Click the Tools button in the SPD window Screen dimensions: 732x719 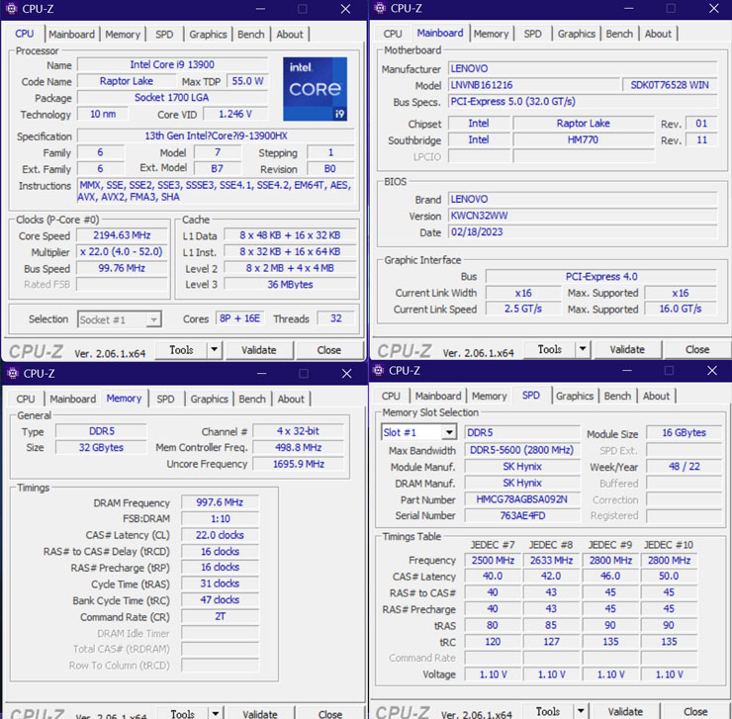point(548,711)
